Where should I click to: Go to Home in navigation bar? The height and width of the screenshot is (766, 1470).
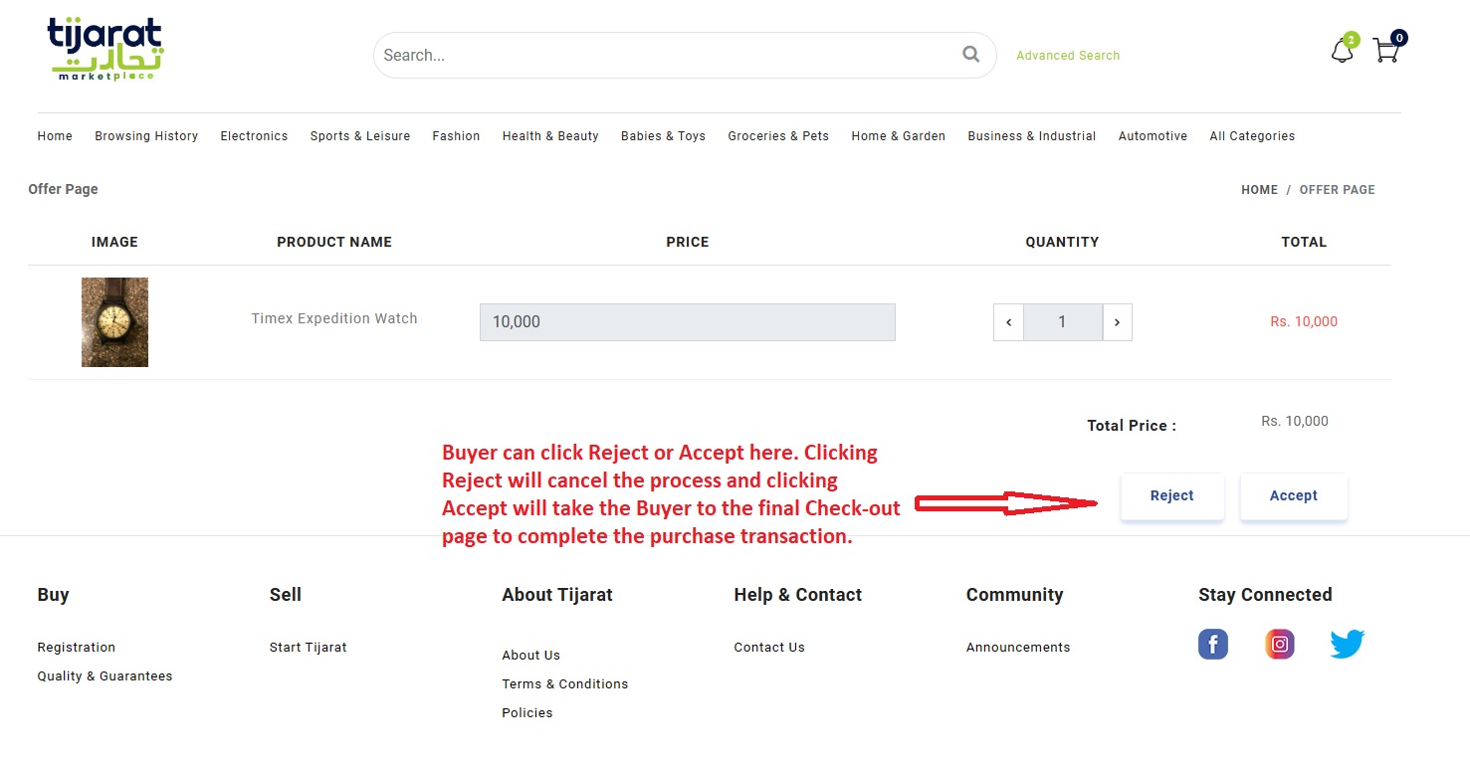click(55, 136)
